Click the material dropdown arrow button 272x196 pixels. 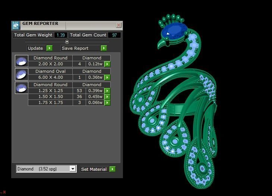coord(73,169)
